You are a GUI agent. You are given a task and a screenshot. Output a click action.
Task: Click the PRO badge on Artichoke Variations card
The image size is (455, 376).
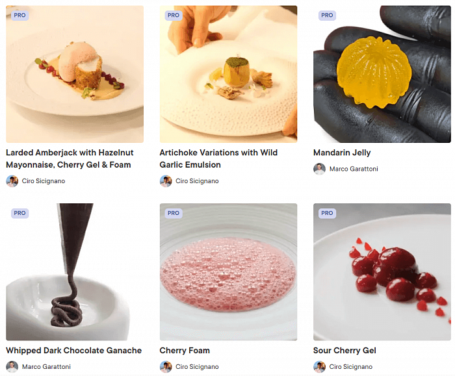click(174, 16)
